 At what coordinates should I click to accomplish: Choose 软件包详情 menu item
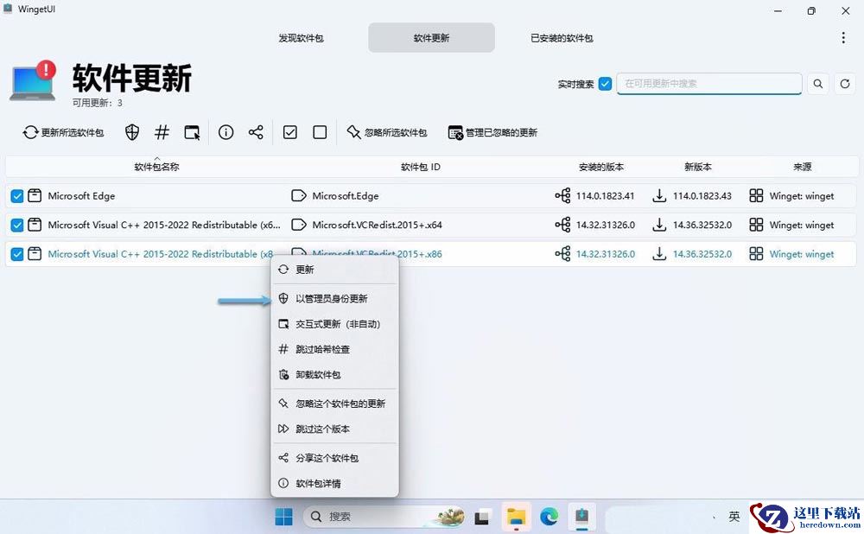tap(334, 483)
